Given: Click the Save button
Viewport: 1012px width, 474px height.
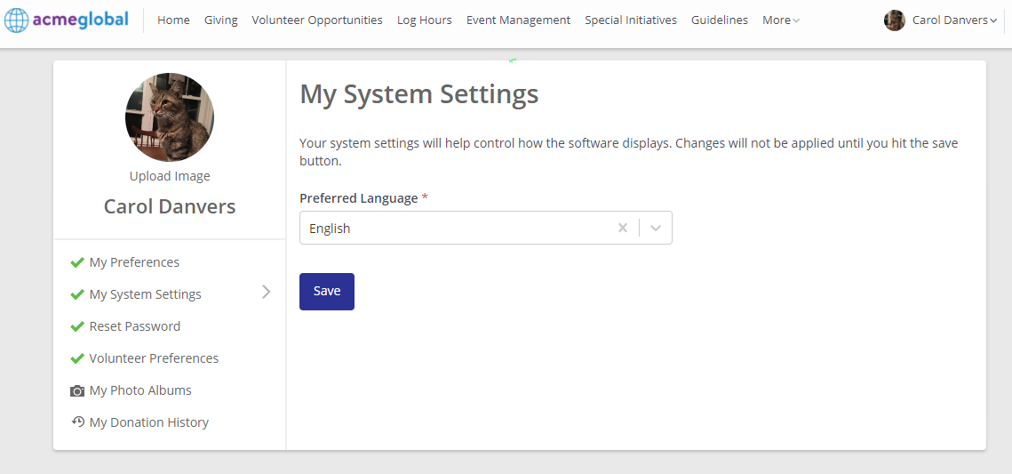Looking at the screenshot, I should [x=327, y=291].
